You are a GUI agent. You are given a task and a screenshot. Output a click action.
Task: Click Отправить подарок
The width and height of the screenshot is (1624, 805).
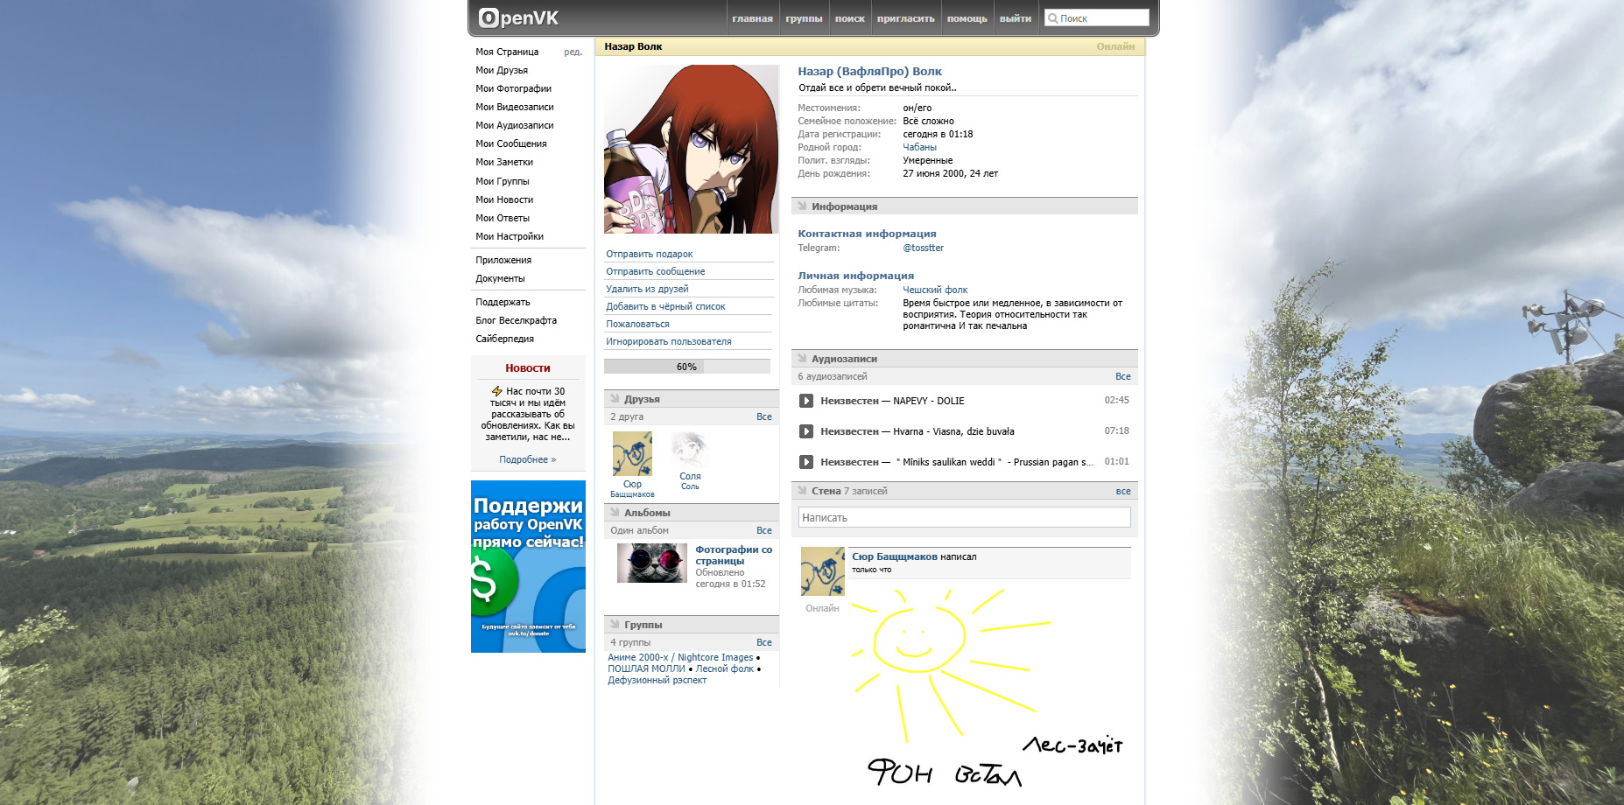click(x=649, y=254)
